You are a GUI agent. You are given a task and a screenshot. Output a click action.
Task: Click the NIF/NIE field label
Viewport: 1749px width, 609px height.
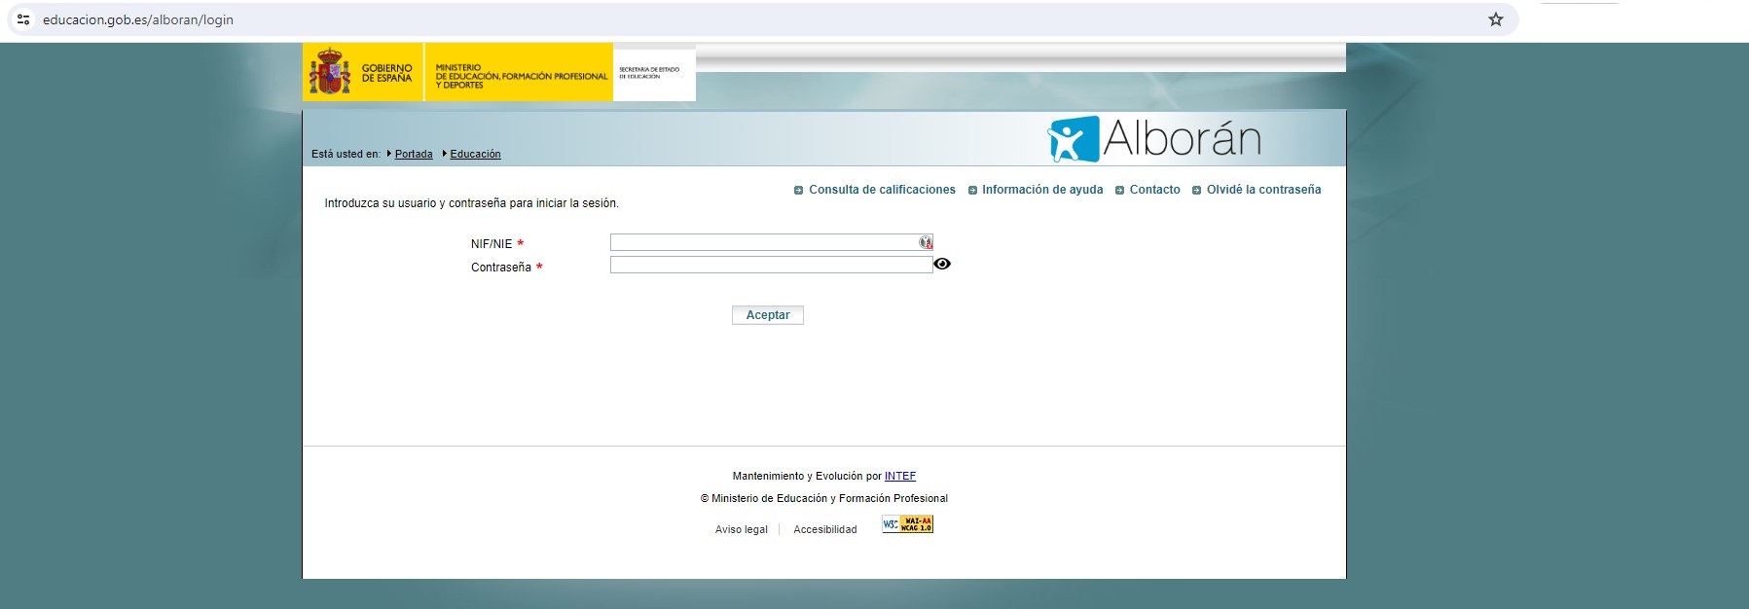[492, 244]
